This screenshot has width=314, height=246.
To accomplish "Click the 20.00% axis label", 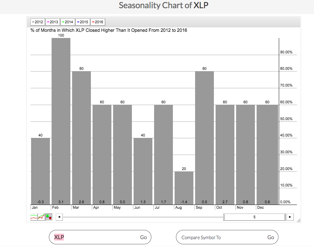I will pyautogui.click(x=286, y=169).
